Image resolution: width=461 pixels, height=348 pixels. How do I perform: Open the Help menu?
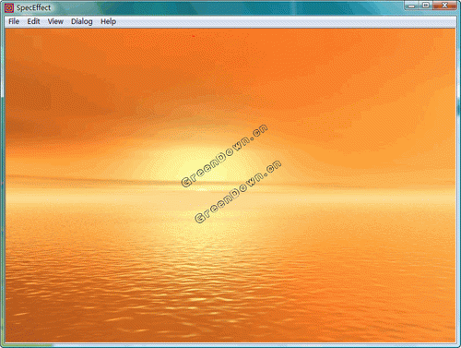click(108, 21)
